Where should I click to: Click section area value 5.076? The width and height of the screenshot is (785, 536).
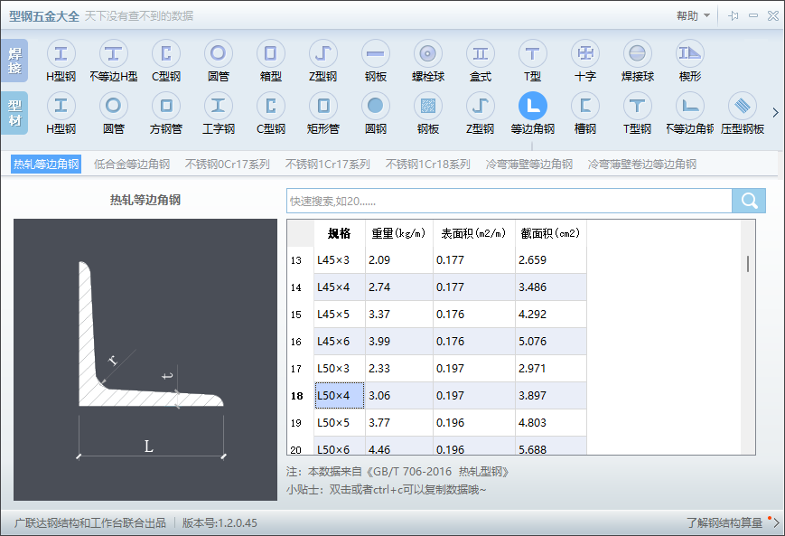click(551, 341)
